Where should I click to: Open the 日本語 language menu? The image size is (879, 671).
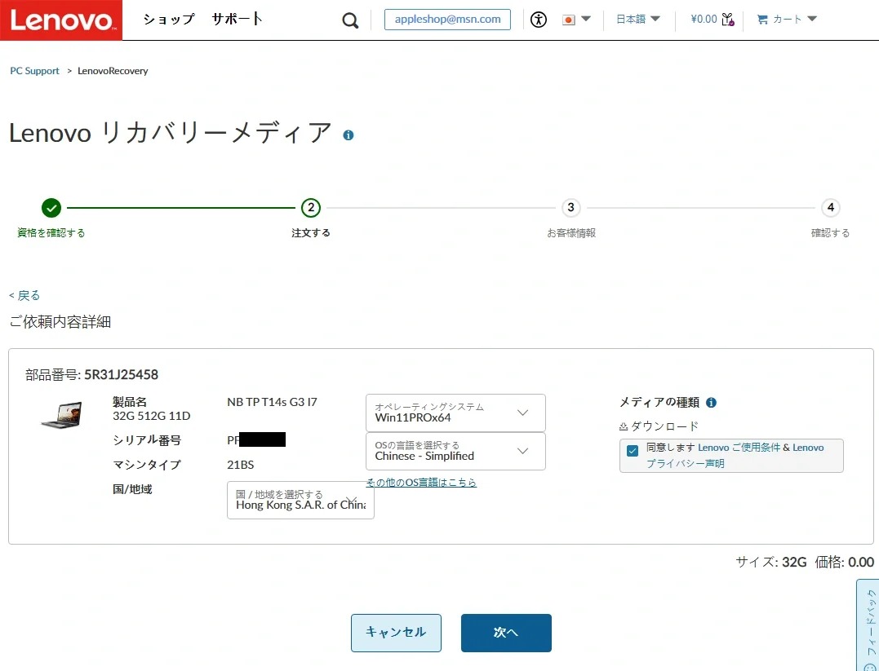[x=637, y=20]
